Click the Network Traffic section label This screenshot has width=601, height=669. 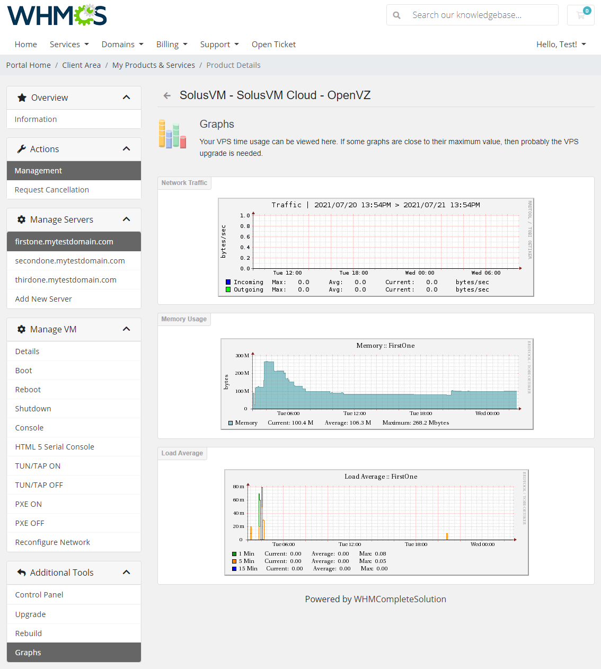pyautogui.click(x=184, y=183)
